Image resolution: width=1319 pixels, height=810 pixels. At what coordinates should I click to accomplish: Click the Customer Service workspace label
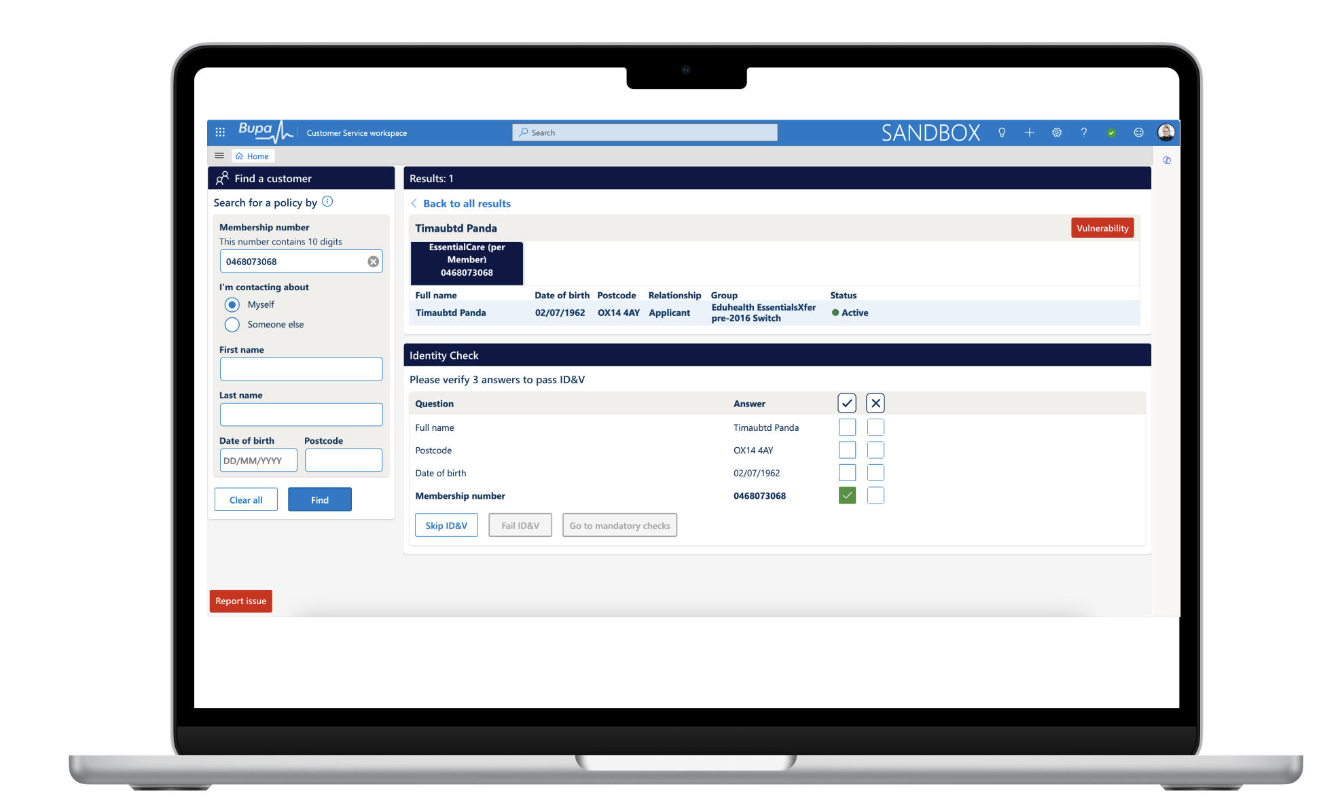pos(357,133)
